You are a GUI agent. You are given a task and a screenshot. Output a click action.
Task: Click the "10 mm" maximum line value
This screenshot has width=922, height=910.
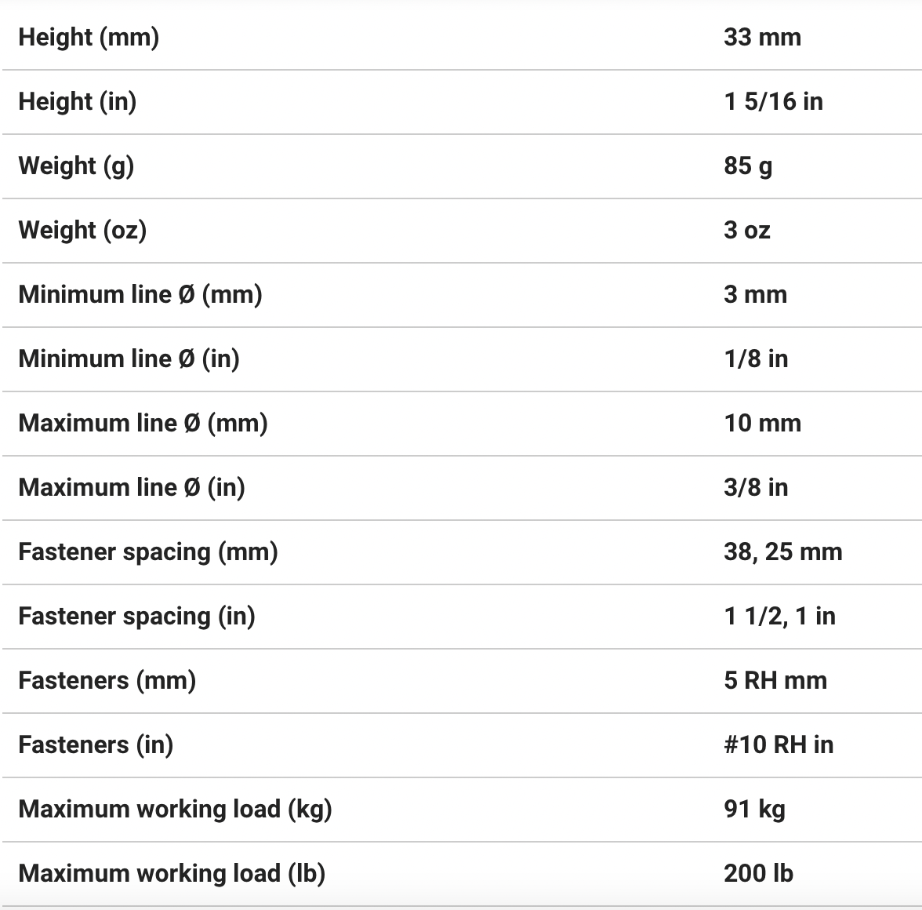[762, 423]
